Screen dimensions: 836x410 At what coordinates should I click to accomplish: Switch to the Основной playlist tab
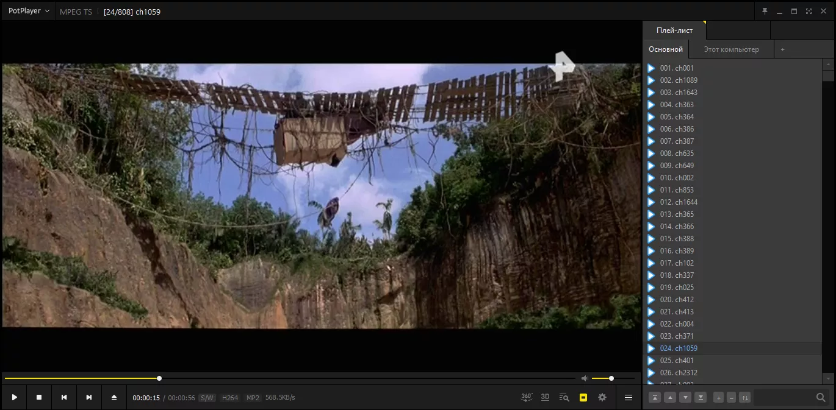point(666,49)
